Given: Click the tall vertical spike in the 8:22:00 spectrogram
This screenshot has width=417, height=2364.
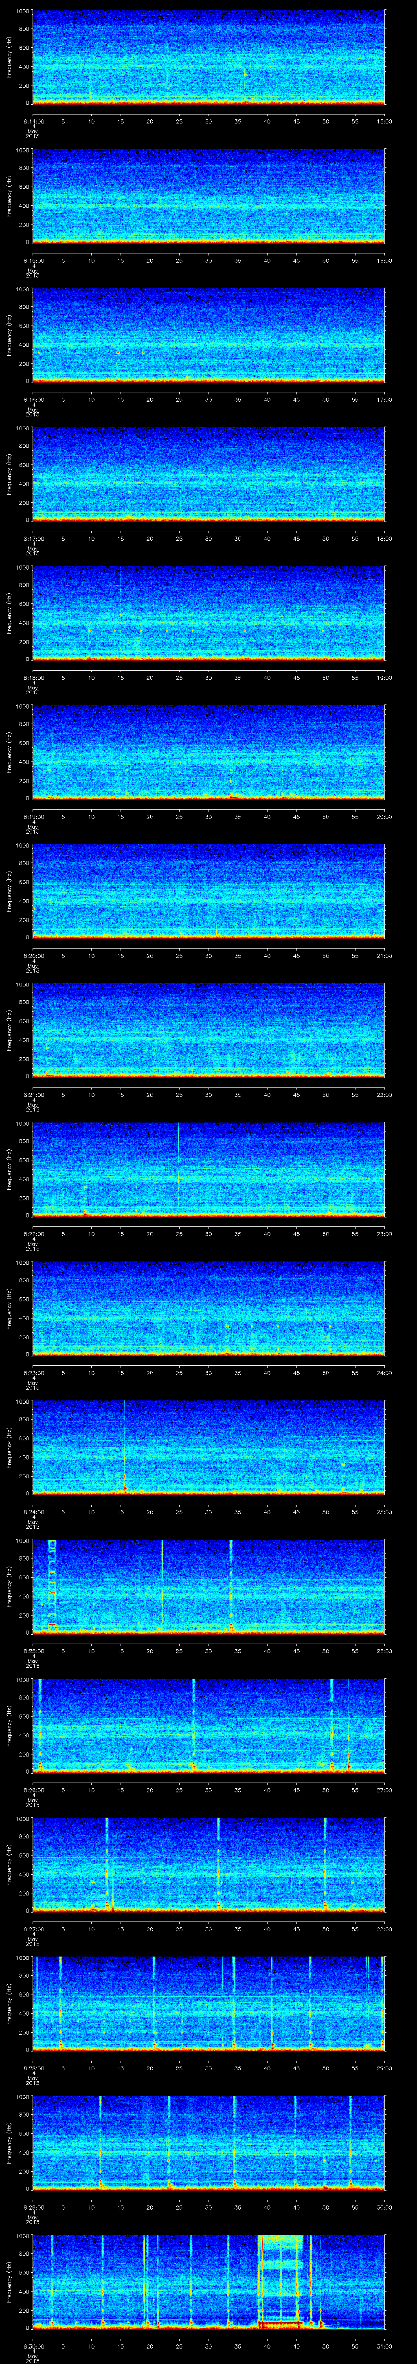Looking at the screenshot, I should pyautogui.click(x=178, y=1165).
